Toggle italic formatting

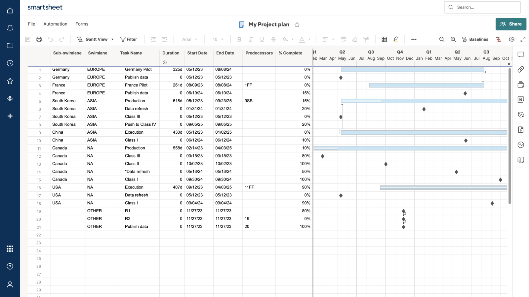[x=251, y=39]
